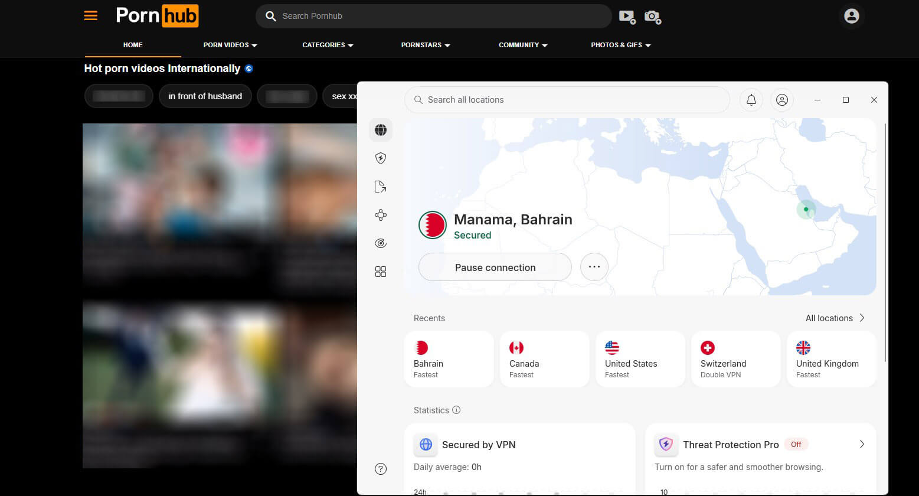Image resolution: width=919 pixels, height=496 pixels.
Task: Click the Bahrain flag next to Manama
Action: 433,225
